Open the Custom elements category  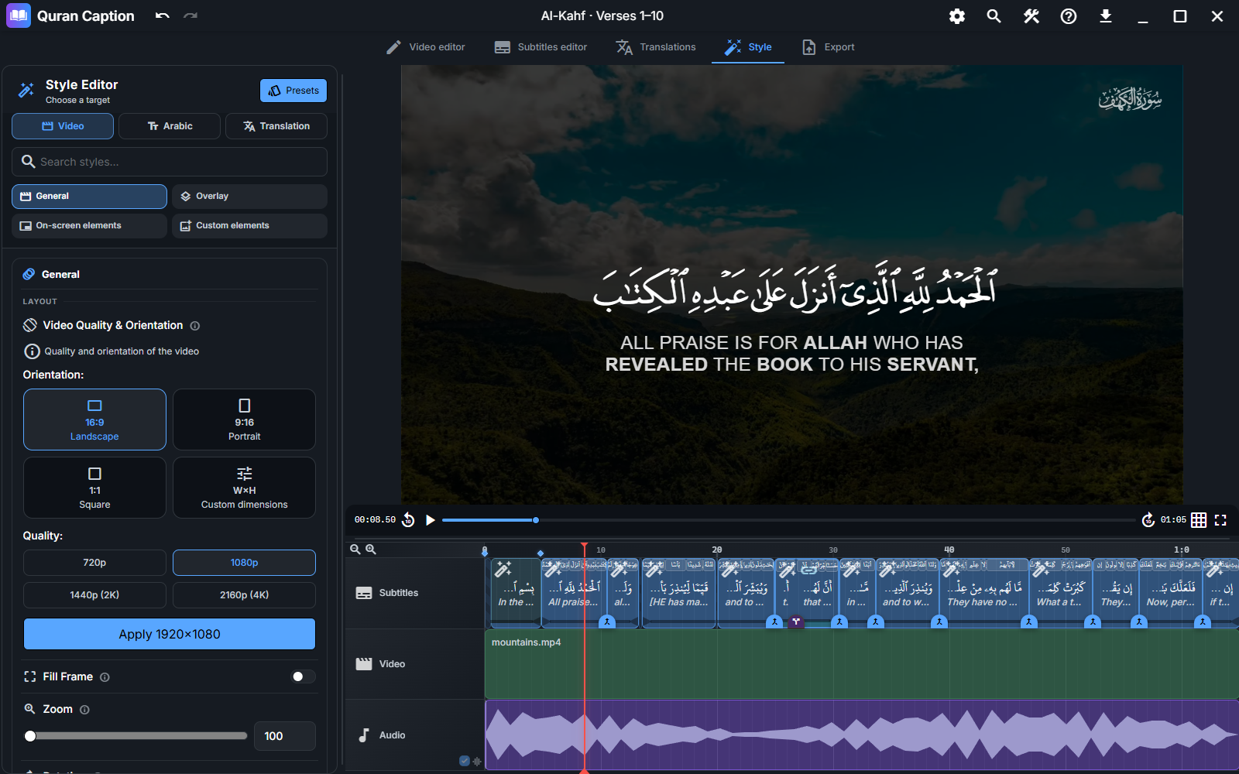pos(249,226)
